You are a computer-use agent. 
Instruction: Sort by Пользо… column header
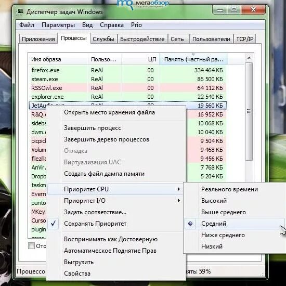pos(105,59)
